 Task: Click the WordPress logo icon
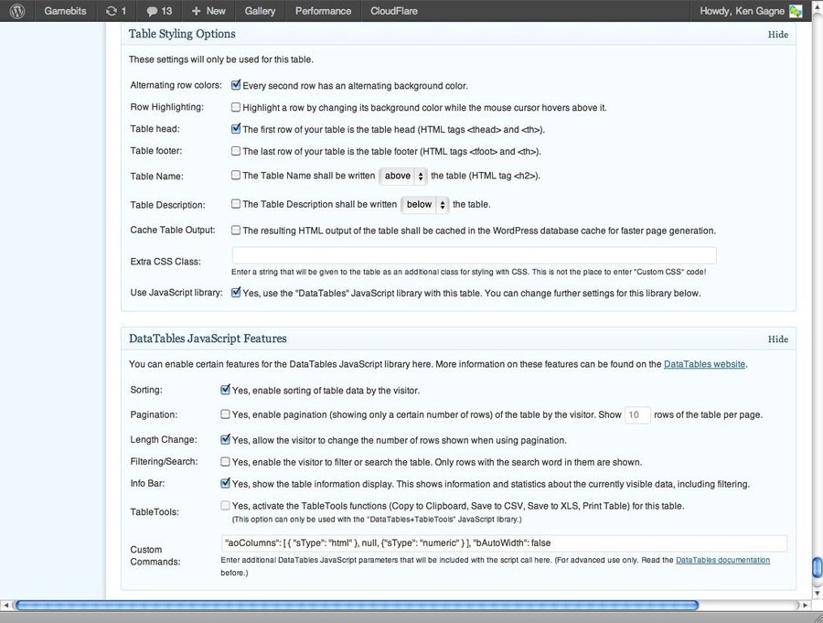point(16,11)
